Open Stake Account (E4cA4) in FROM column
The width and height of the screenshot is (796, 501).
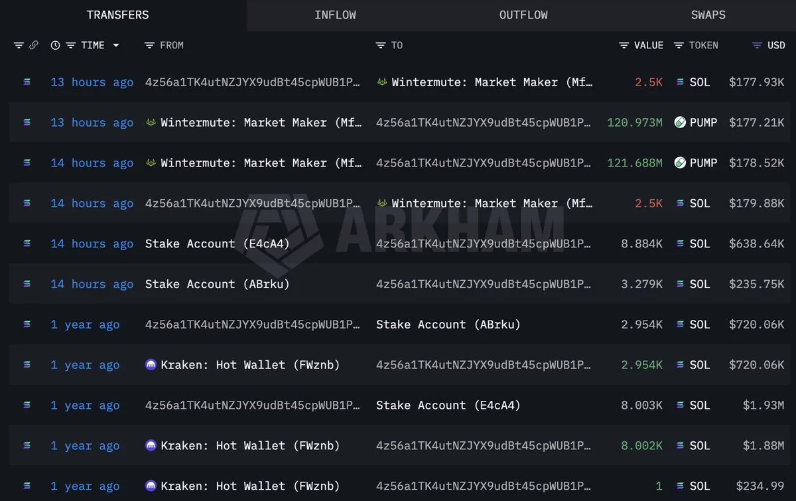218,244
